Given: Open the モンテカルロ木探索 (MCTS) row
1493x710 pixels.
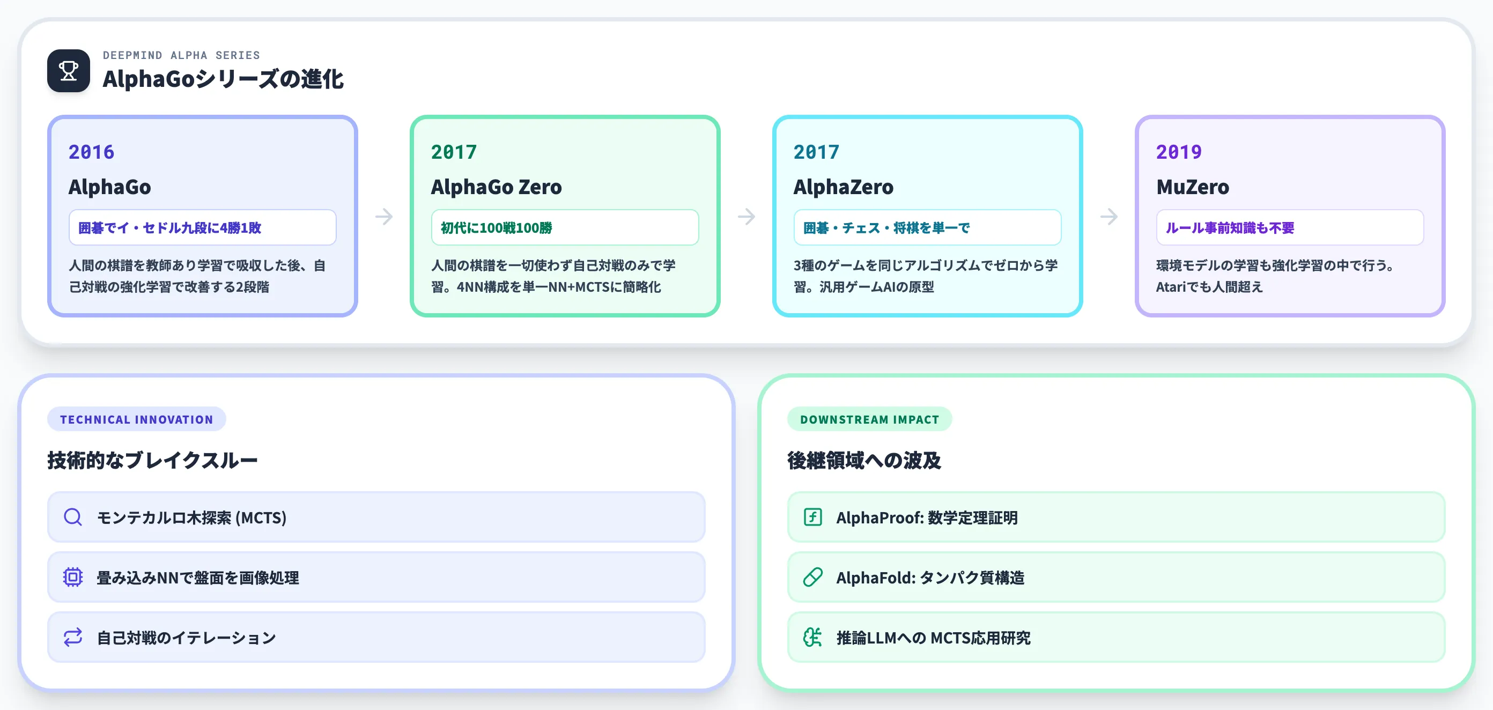Looking at the screenshot, I should [x=376, y=517].
